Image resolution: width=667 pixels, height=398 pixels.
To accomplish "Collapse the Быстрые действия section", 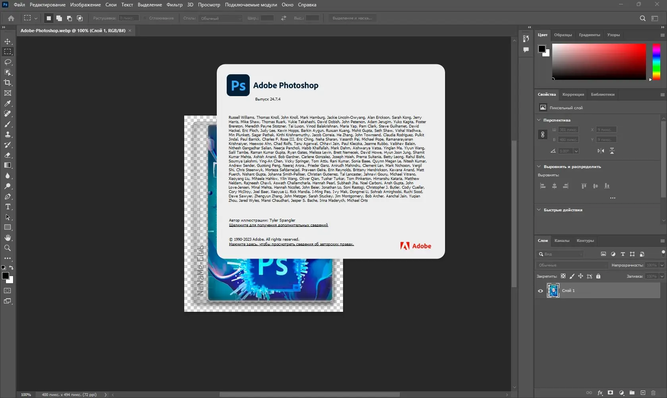I will [x=539, y=210].
